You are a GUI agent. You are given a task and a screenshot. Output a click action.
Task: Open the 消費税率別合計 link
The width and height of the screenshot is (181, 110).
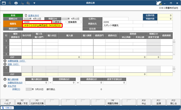coord(15,83)
